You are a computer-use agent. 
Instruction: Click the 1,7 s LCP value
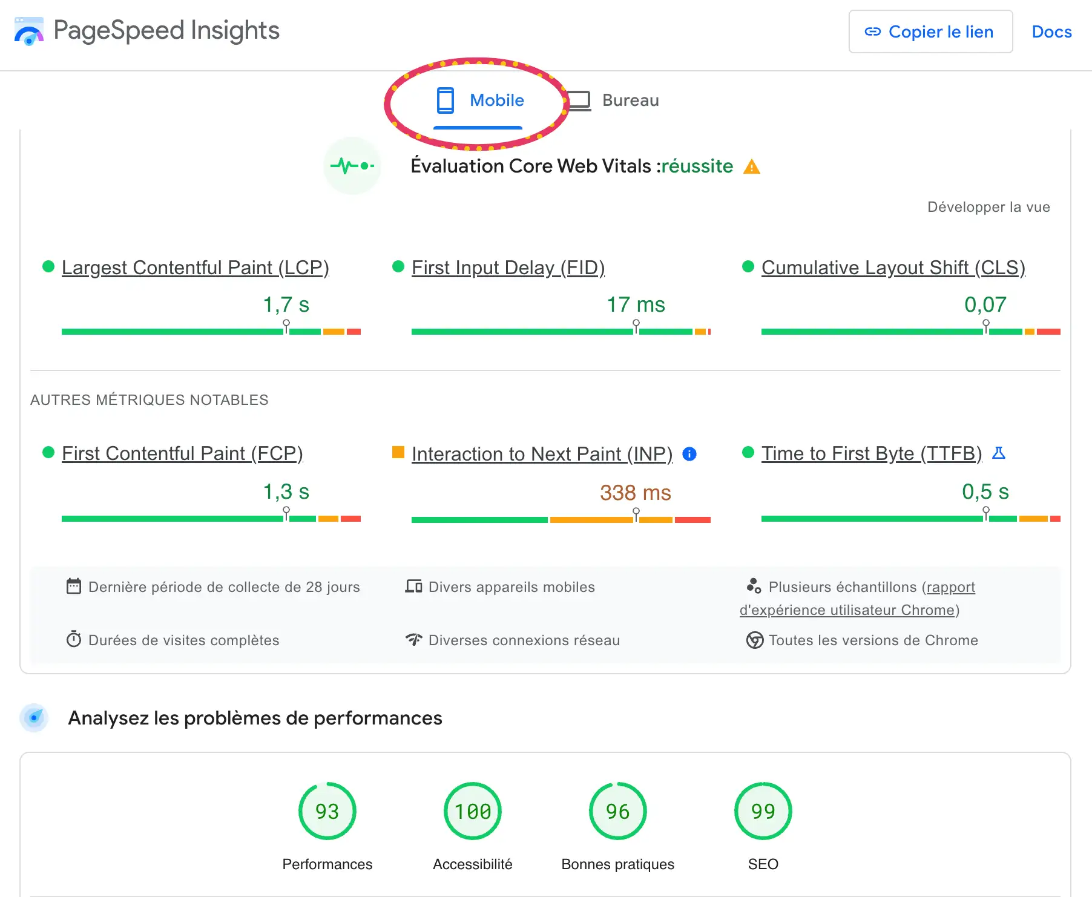point(286,304)
